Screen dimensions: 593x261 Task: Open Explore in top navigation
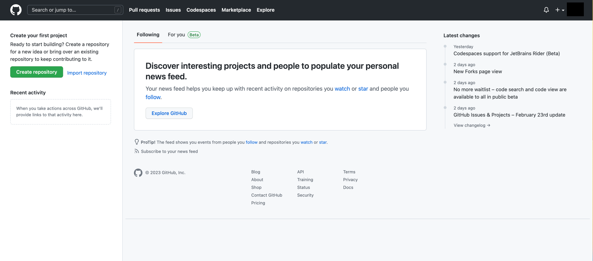coord(266,10)
